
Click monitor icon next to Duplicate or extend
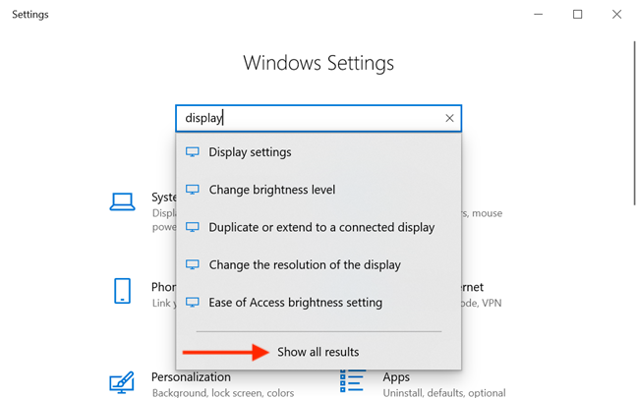pyautogui.click(x=193, y=227)
